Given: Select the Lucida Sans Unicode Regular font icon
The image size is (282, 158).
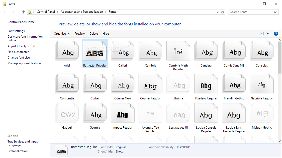Looking at the screenshot, I should (234, 113).
